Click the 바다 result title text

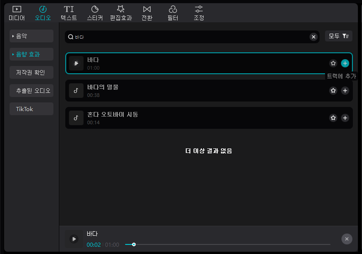point(93,60)
